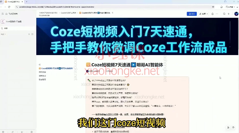The width and height of the screenshot is (239, 133).
Task: Click the sidebar bottom bookmark icon
Action: click(31, 132)
